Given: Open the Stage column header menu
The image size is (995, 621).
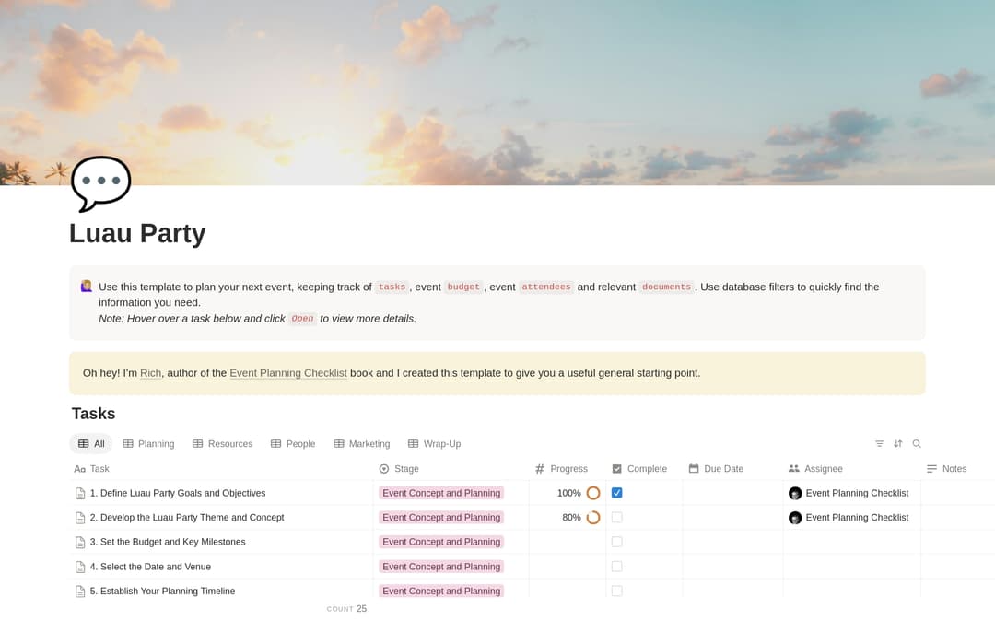Looking at the screenshot, I should 399,469.
